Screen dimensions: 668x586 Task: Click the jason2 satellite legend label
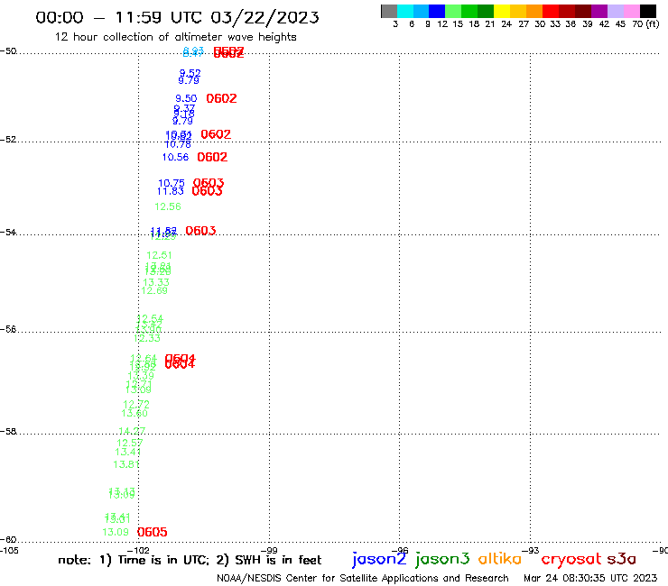[379, 559]
